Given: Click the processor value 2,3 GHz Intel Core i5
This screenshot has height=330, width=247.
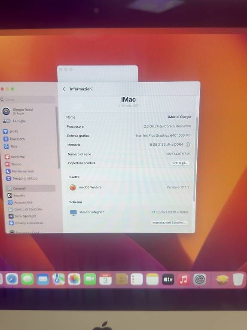Looking at the screenshot, I should tap(167, 126).
